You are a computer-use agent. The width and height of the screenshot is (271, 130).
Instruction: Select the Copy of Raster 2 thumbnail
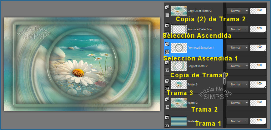179,66
